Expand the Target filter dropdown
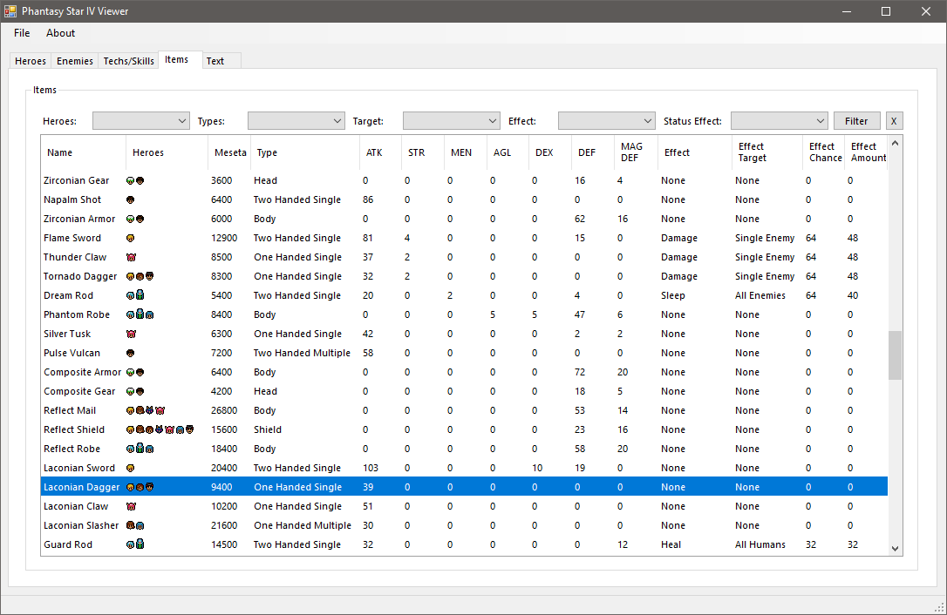947x615 pixels. pyautogui.click(x=451, y=121)
